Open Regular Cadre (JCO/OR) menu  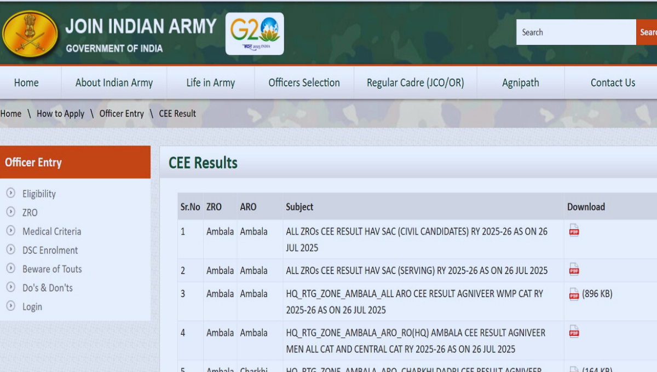[415, 83]
